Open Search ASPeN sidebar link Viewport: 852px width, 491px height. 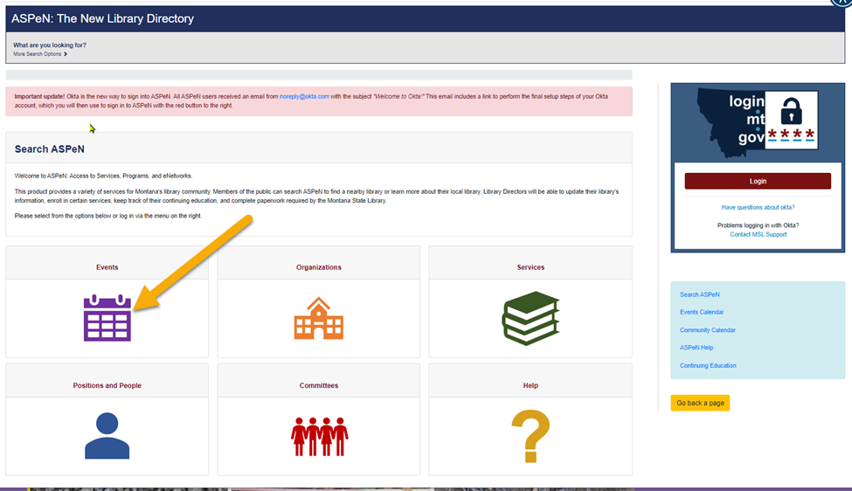tap(699, 294)
